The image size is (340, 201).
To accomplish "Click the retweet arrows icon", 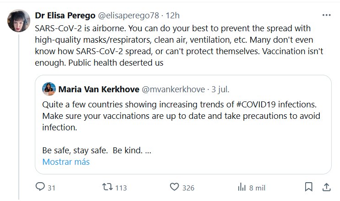I will (106, 187).
